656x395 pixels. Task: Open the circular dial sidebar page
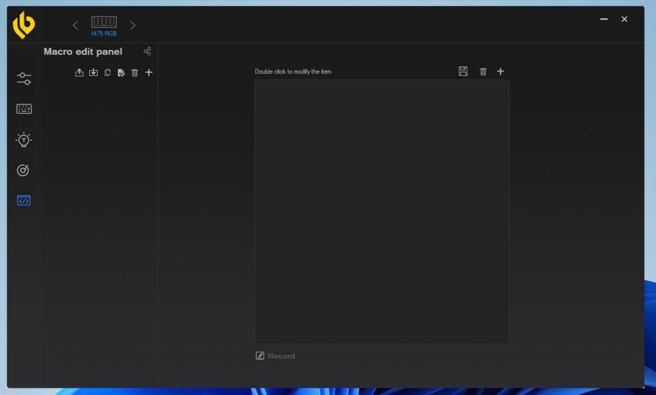[x=23, y=170]
